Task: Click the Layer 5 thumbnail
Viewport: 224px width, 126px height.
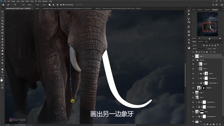Action: (x=197, y=56)
